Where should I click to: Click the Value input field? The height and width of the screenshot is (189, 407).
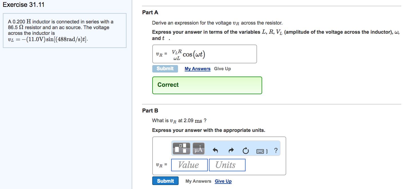coord(189,165)
